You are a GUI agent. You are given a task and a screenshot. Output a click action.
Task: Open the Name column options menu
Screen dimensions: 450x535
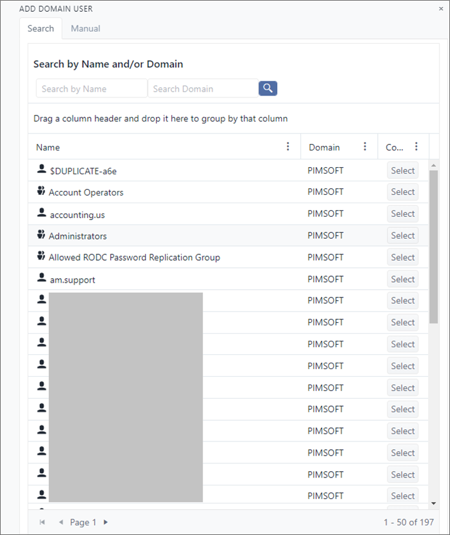[x=288, y=146]
